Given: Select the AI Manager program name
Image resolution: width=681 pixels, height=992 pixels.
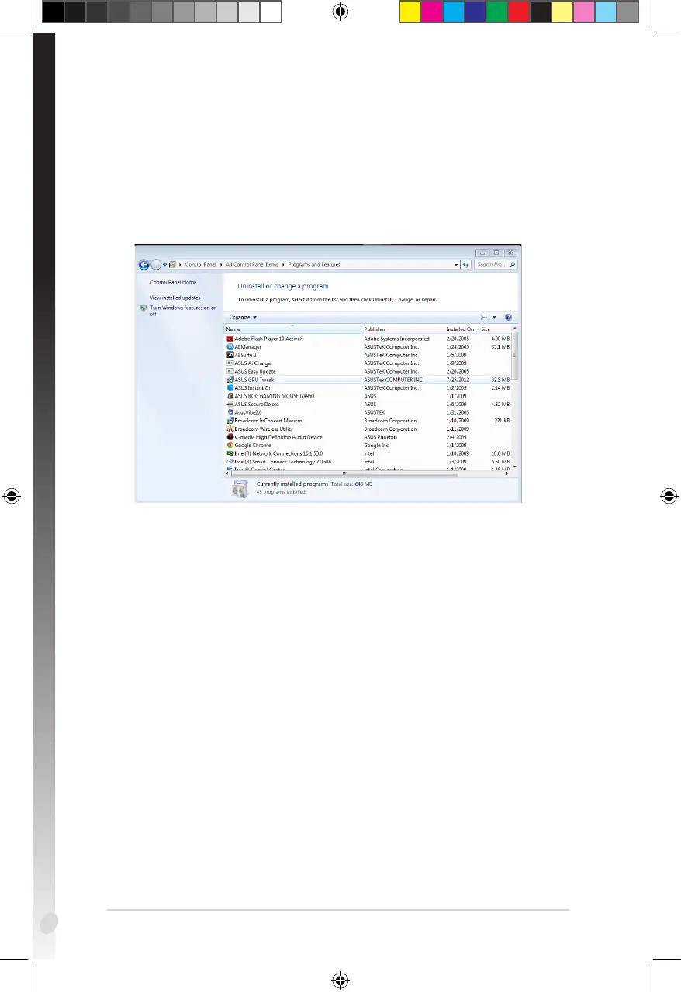Looking at the screenshot, I should pos(248,347).
